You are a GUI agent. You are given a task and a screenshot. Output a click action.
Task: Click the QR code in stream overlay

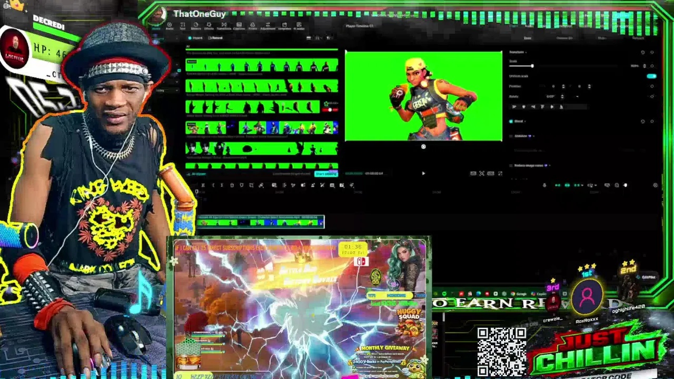point(502,352)
